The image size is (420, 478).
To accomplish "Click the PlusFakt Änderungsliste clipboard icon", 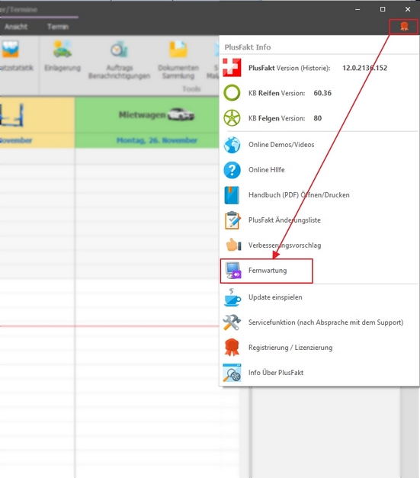I will (232, 220).
